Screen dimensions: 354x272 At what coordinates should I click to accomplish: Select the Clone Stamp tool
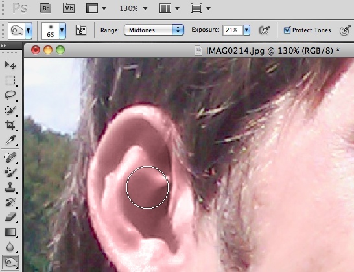(x=10, y=187)
